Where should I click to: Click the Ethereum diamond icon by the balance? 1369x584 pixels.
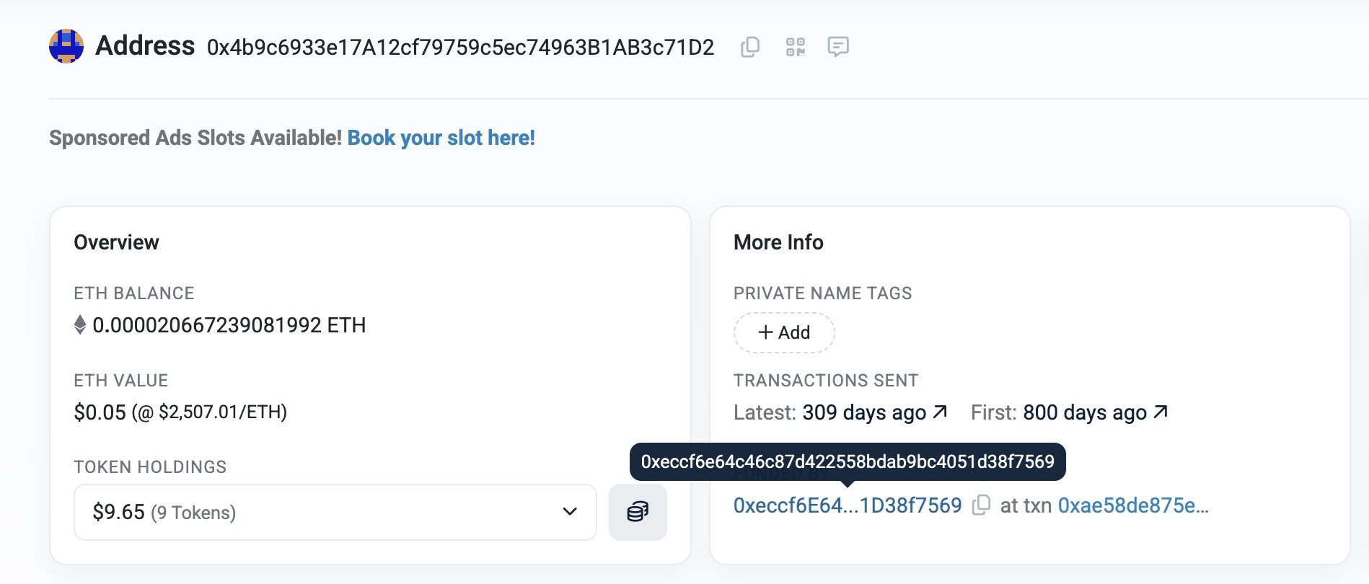click(x=80, y=325)
